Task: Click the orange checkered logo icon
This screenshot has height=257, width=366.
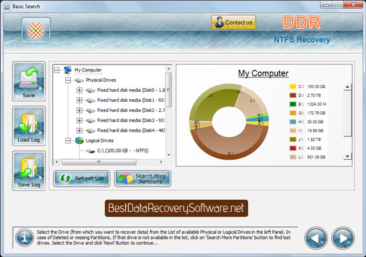Action: (x=36, y=30)
